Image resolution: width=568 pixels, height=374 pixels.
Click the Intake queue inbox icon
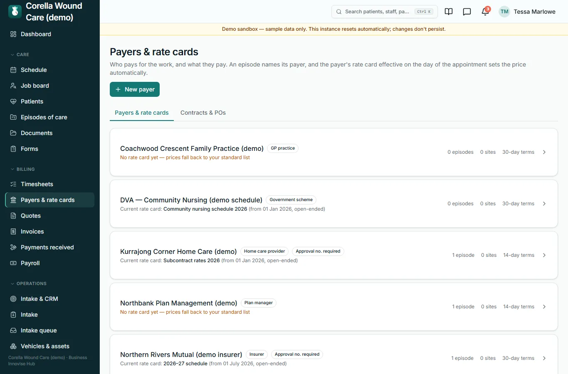click(13, 330)
